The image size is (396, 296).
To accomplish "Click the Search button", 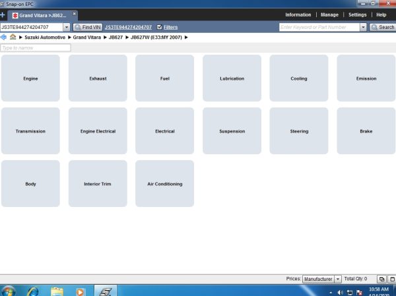I will [383, 27].
